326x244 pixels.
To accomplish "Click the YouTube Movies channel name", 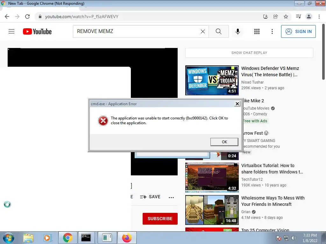I will (256, 108).
